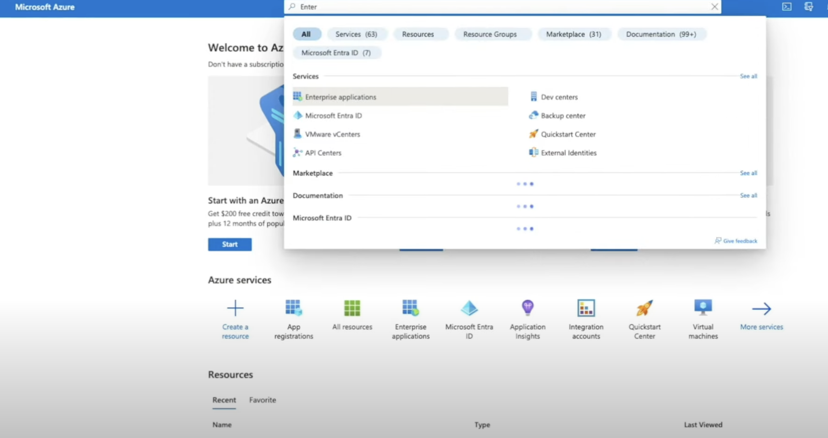Switch to Favorite resources tab

pos(262,400)
